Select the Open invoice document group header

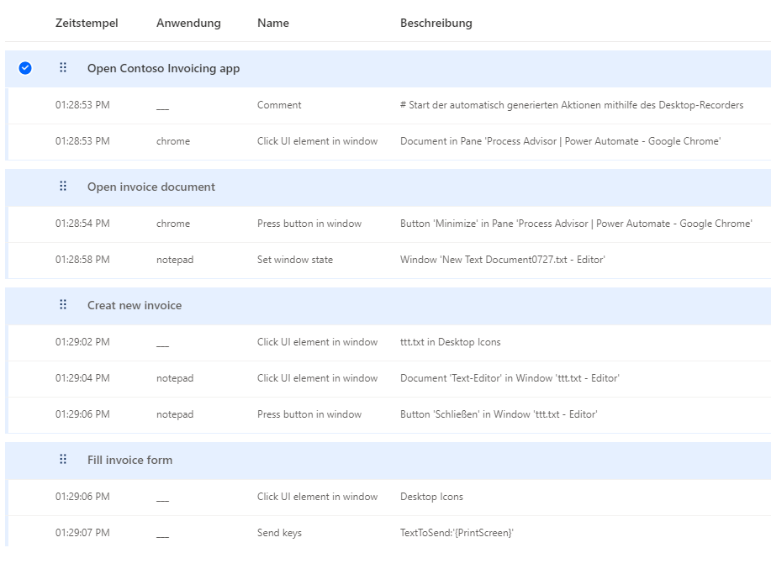[388, 187]
